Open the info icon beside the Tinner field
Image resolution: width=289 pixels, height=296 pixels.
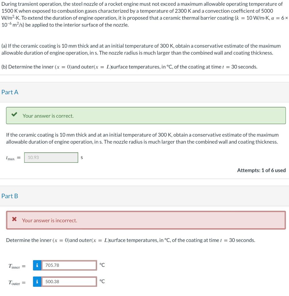36,265
